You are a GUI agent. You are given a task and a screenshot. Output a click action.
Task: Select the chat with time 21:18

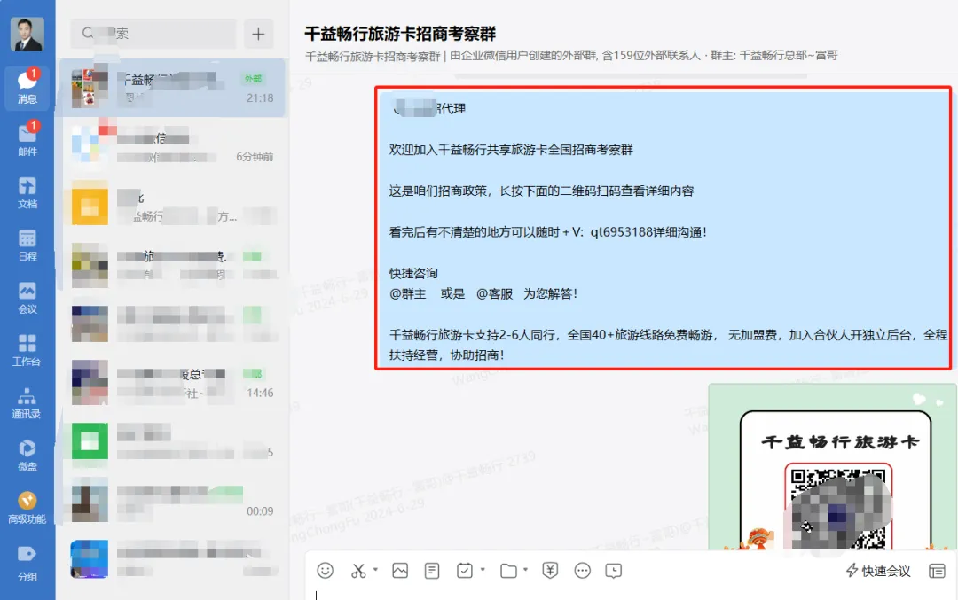172,88
